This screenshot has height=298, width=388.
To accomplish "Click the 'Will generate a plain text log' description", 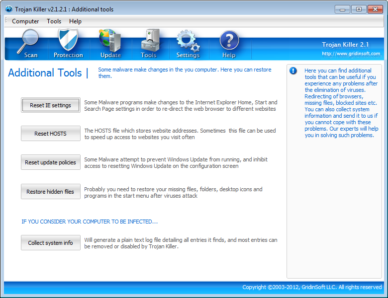I will tap(181, 243).
